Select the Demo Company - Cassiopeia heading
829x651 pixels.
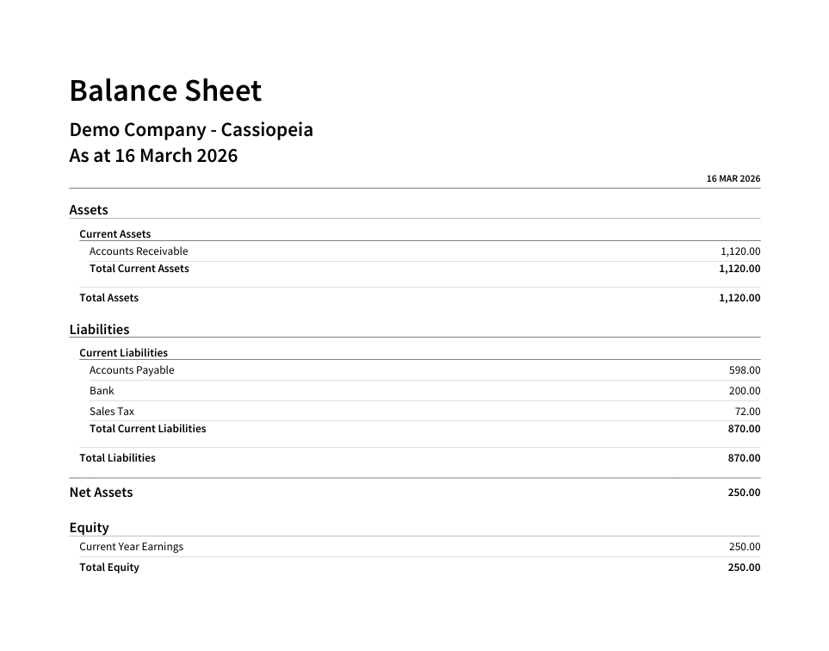[191, 130]
